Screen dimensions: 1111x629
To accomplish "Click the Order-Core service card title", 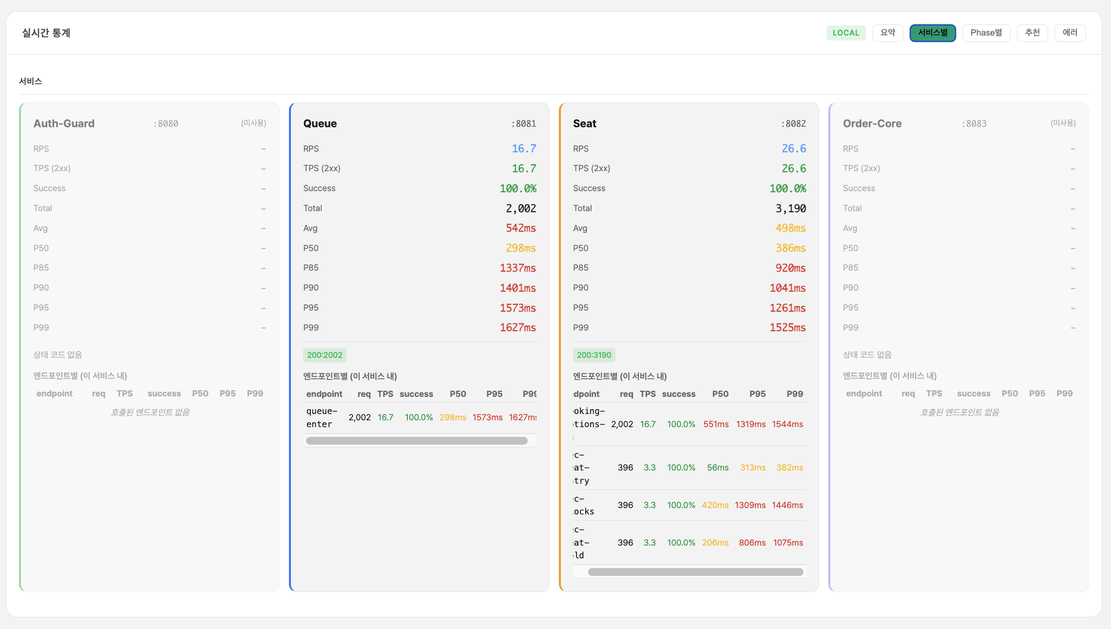I will 872,123.
